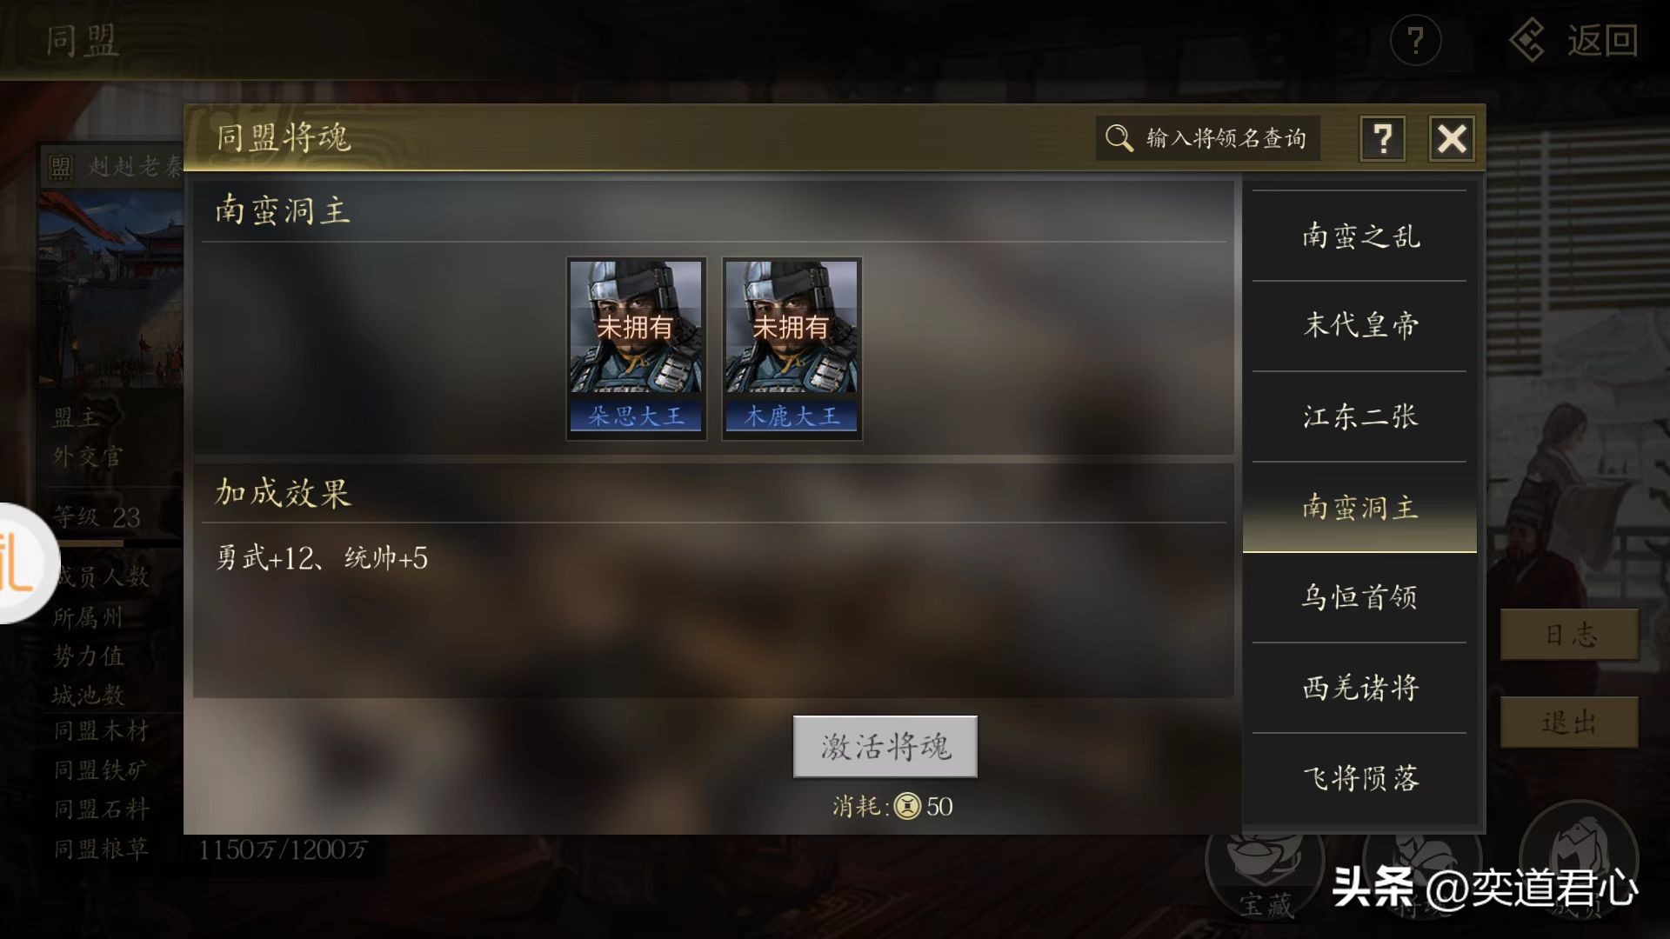Open the 末代皇帝 tab
1670x939 pixels.
click(x=1359, y=326)
